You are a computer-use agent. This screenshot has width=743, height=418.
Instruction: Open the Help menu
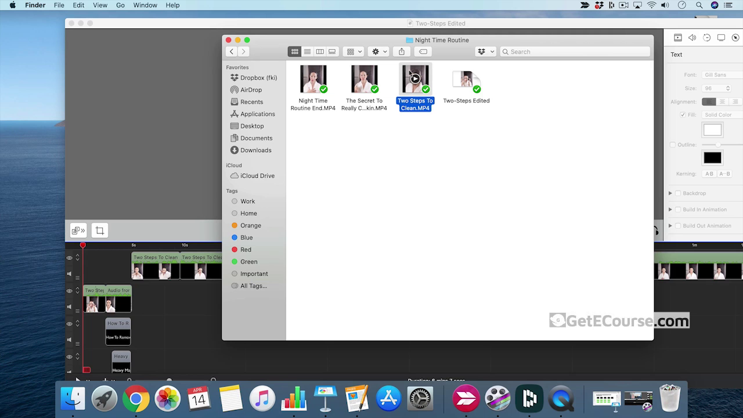(172, 5)
